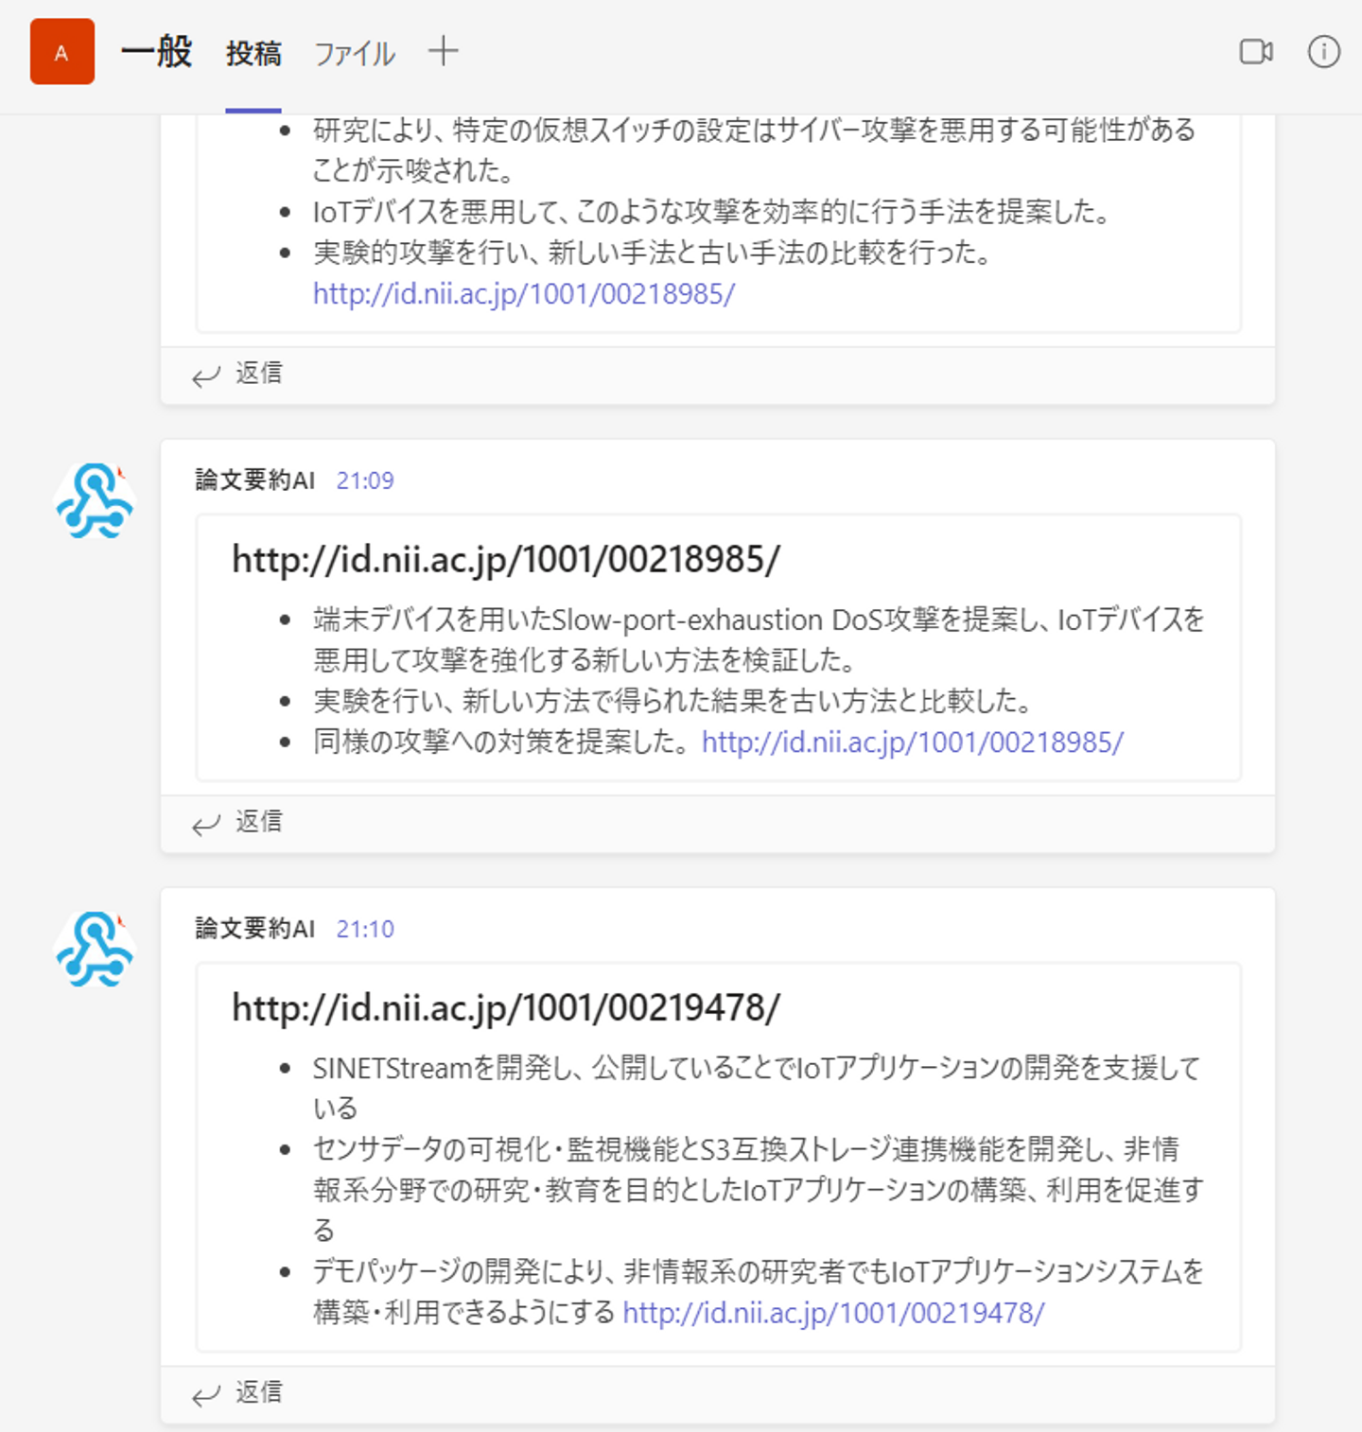
Task: Open channel info with the circled i icon
Action: 1323,51
